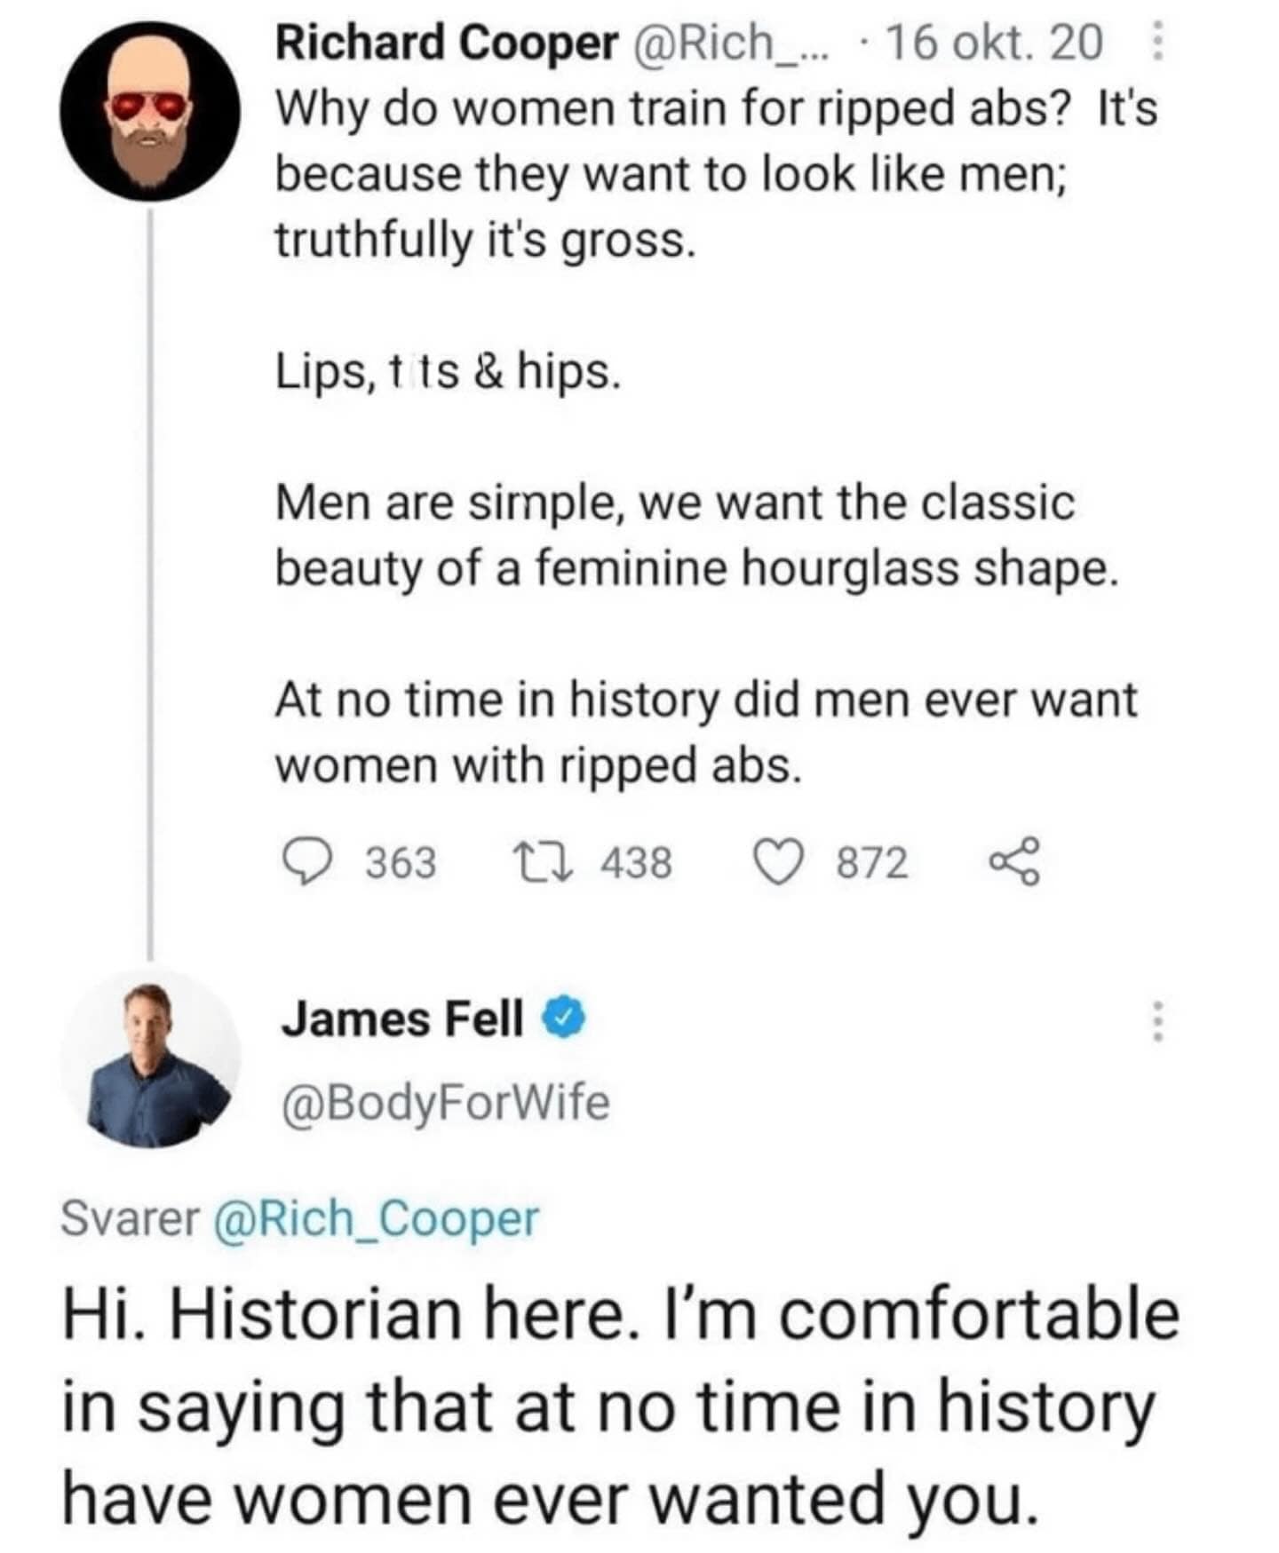Follow the @Rich_Cooper mention link
Screen dimensions: 1279x1553
point(376,1218)
